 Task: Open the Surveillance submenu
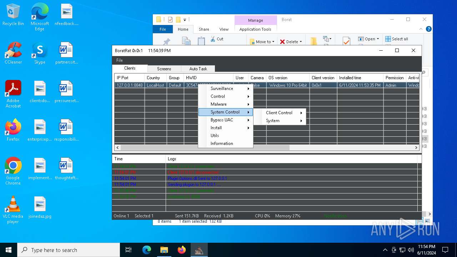[226, 89]
